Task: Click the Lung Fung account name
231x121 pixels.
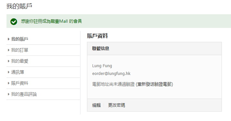Action: tap(102, 66)
